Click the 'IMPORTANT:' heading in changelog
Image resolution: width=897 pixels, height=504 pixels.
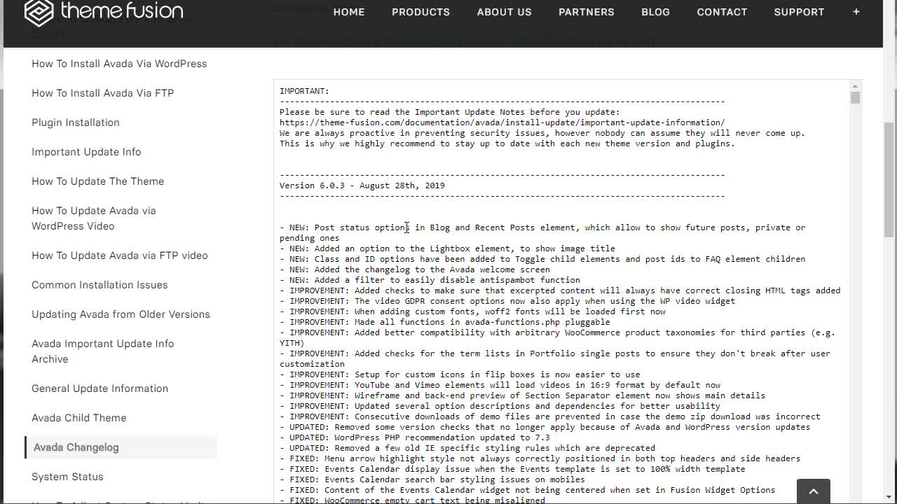tap(304, 91)
